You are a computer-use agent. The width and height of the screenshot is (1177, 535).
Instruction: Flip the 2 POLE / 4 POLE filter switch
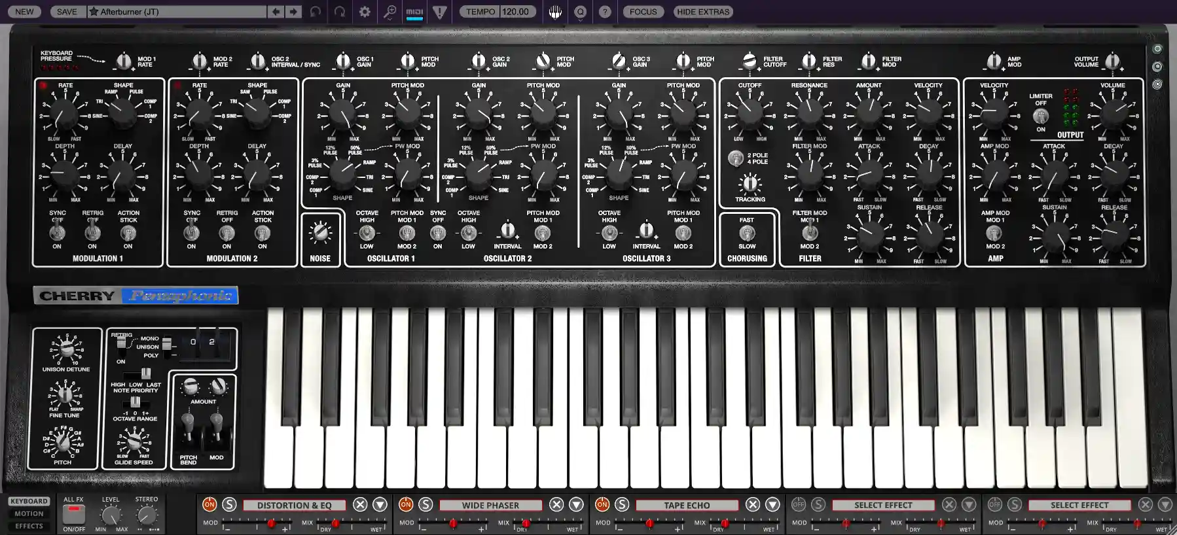[736, 158]
